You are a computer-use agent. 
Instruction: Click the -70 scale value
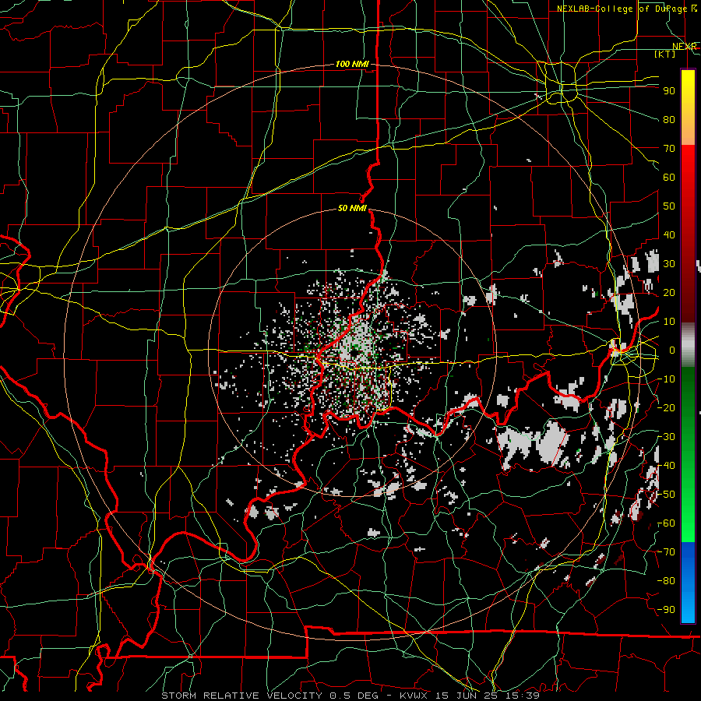[x=666, y=552]
